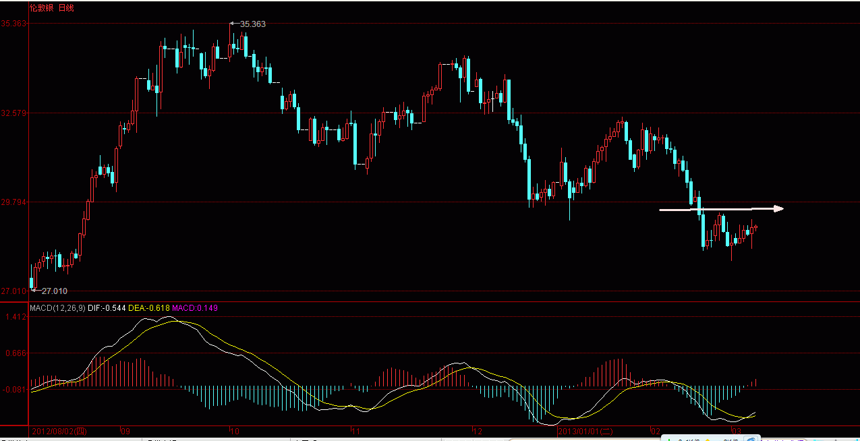
Task: Click the 10 month marker on the time axis
Action: (234, 430)
